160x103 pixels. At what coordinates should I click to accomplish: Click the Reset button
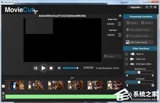(x=113, y=56)
